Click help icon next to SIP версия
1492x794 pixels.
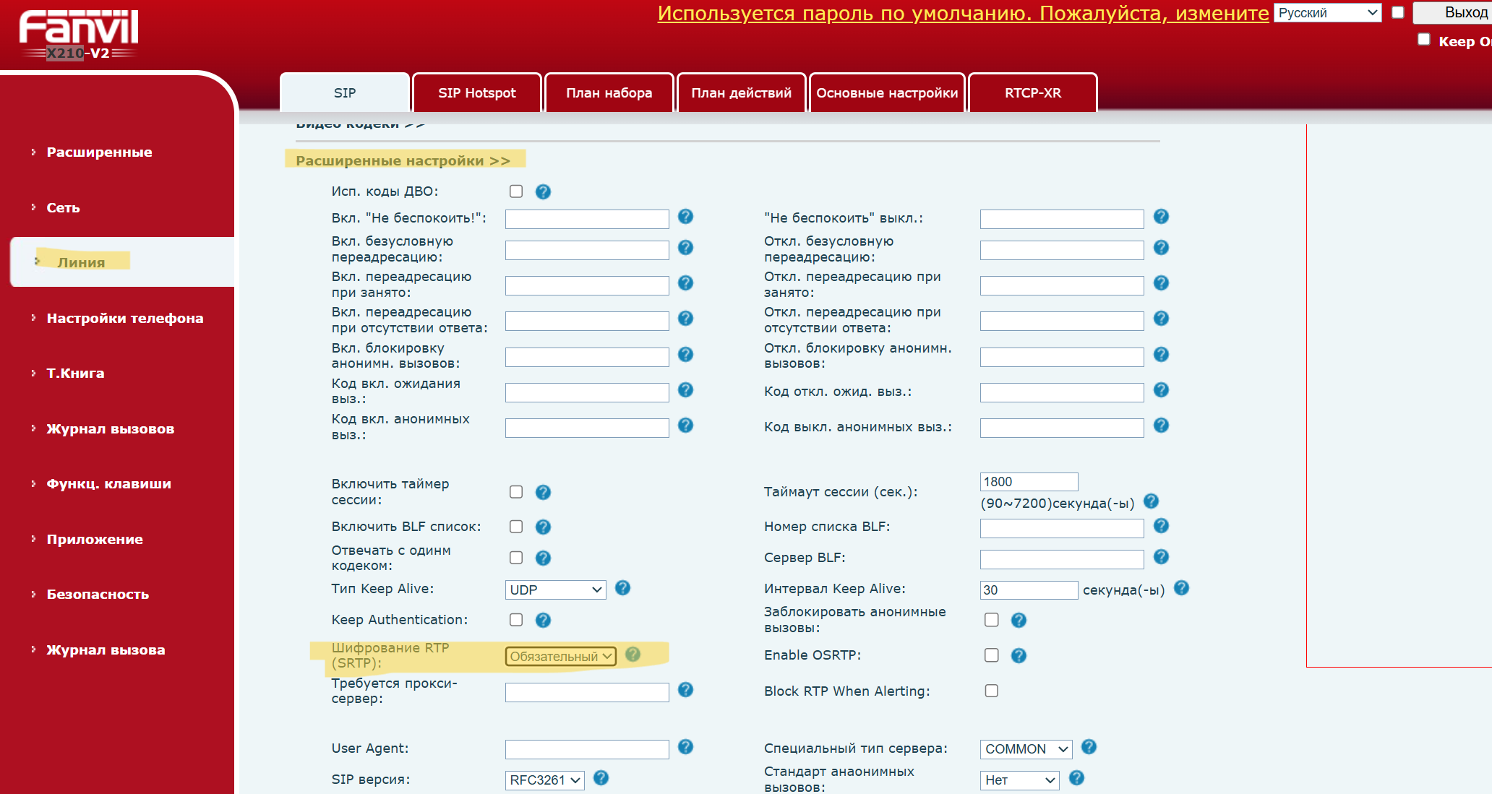[601, 778]
